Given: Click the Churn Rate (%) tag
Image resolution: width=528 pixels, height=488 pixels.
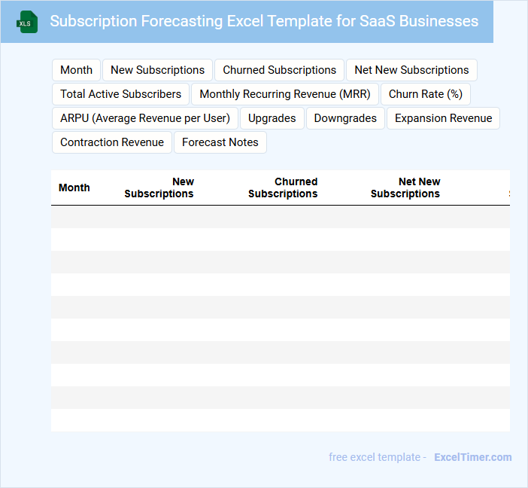Looking at the screenshot, I should [425, 94].
